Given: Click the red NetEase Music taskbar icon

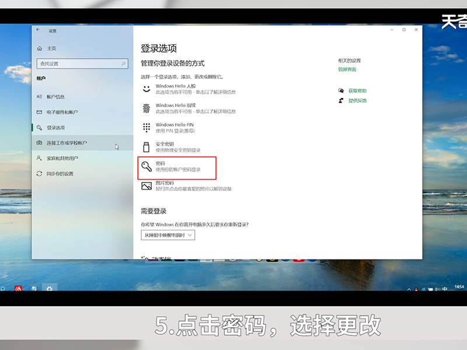Looking at the screenshot, I should pos(18,288).
